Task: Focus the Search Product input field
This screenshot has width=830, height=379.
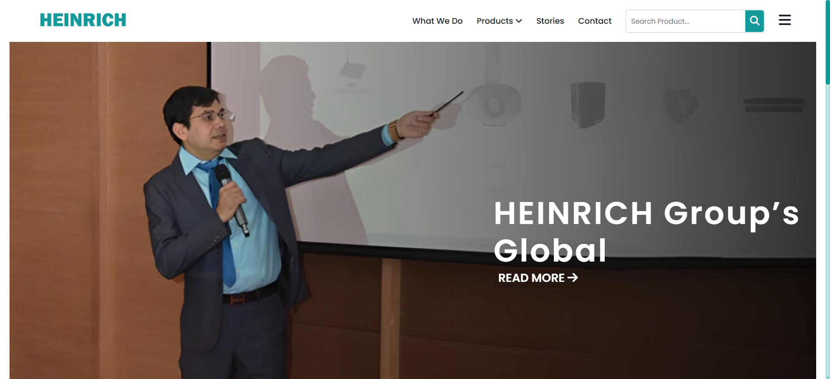Action: click(685, 21)
